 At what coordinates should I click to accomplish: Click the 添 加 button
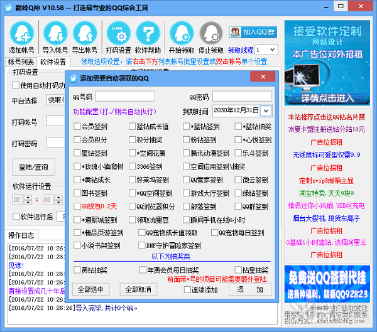point(250,289)
